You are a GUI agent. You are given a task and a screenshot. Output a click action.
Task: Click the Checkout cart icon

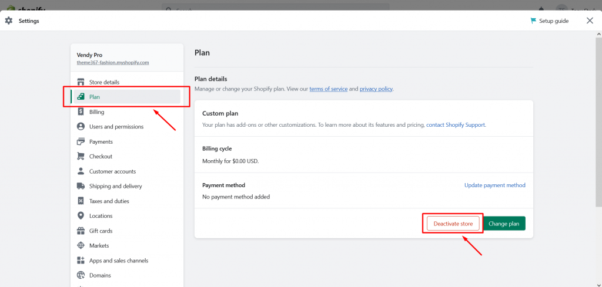click(81, 156)
